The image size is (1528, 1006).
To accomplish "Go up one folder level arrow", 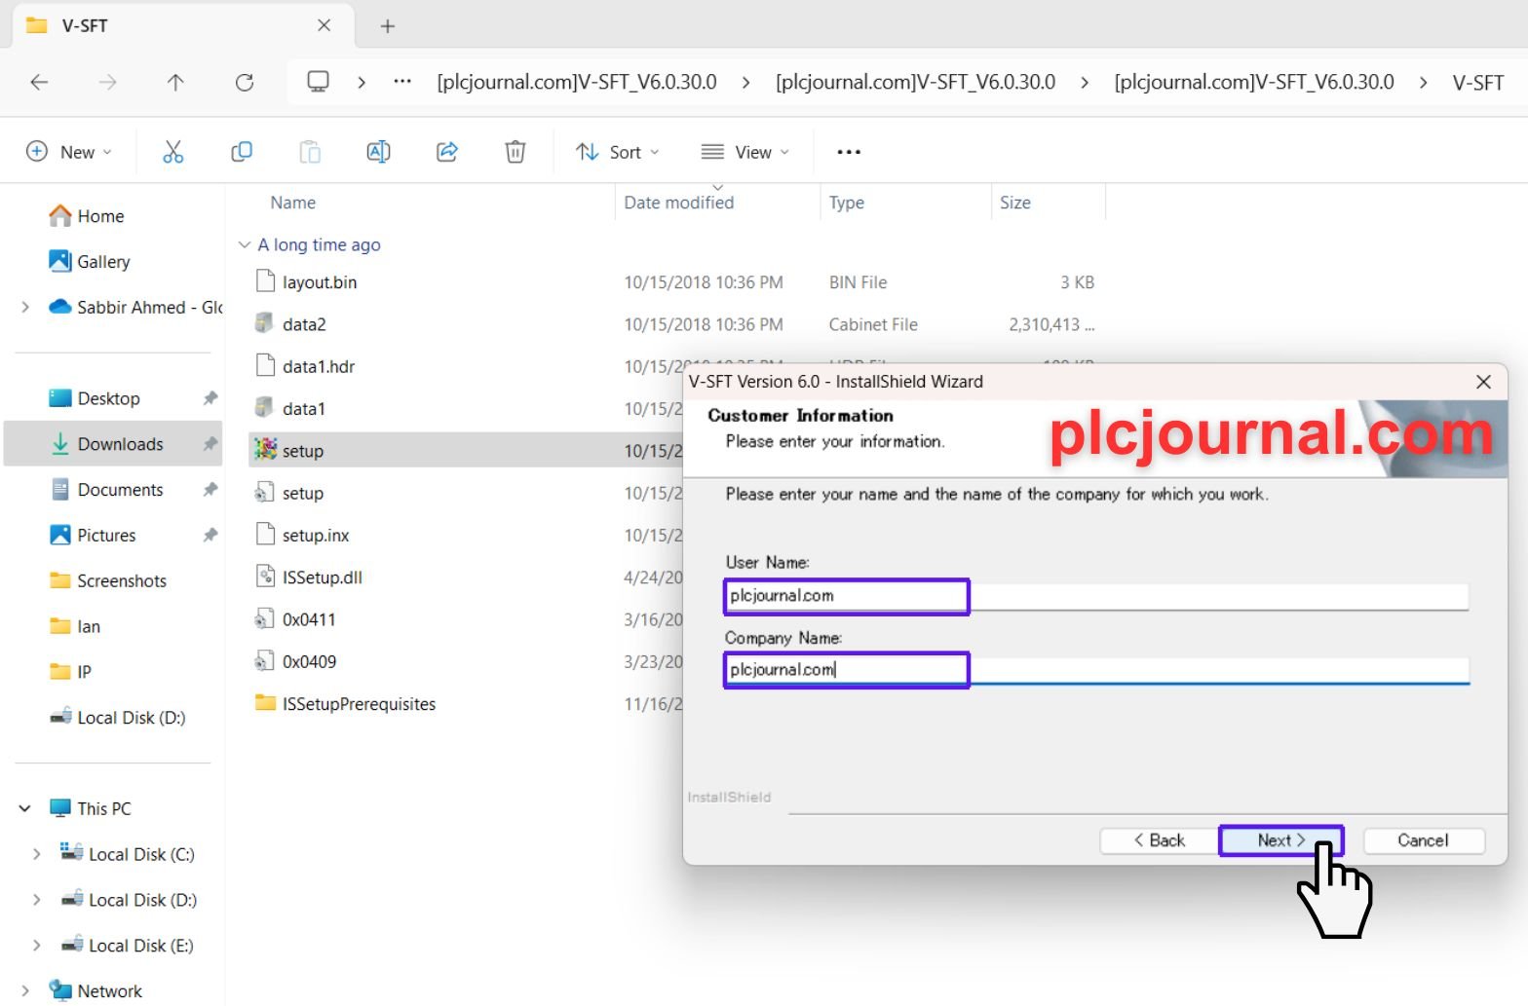I will click(175, 83).
